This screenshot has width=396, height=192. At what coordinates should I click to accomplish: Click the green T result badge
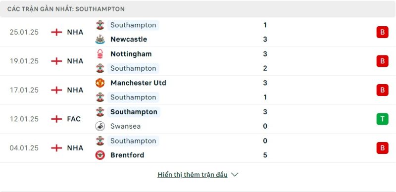point(382,119)
